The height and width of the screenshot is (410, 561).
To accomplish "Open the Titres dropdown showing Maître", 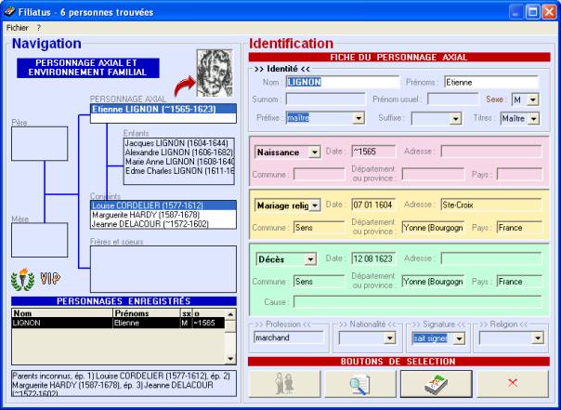I will pyautogui.click(x=533, y=118).
